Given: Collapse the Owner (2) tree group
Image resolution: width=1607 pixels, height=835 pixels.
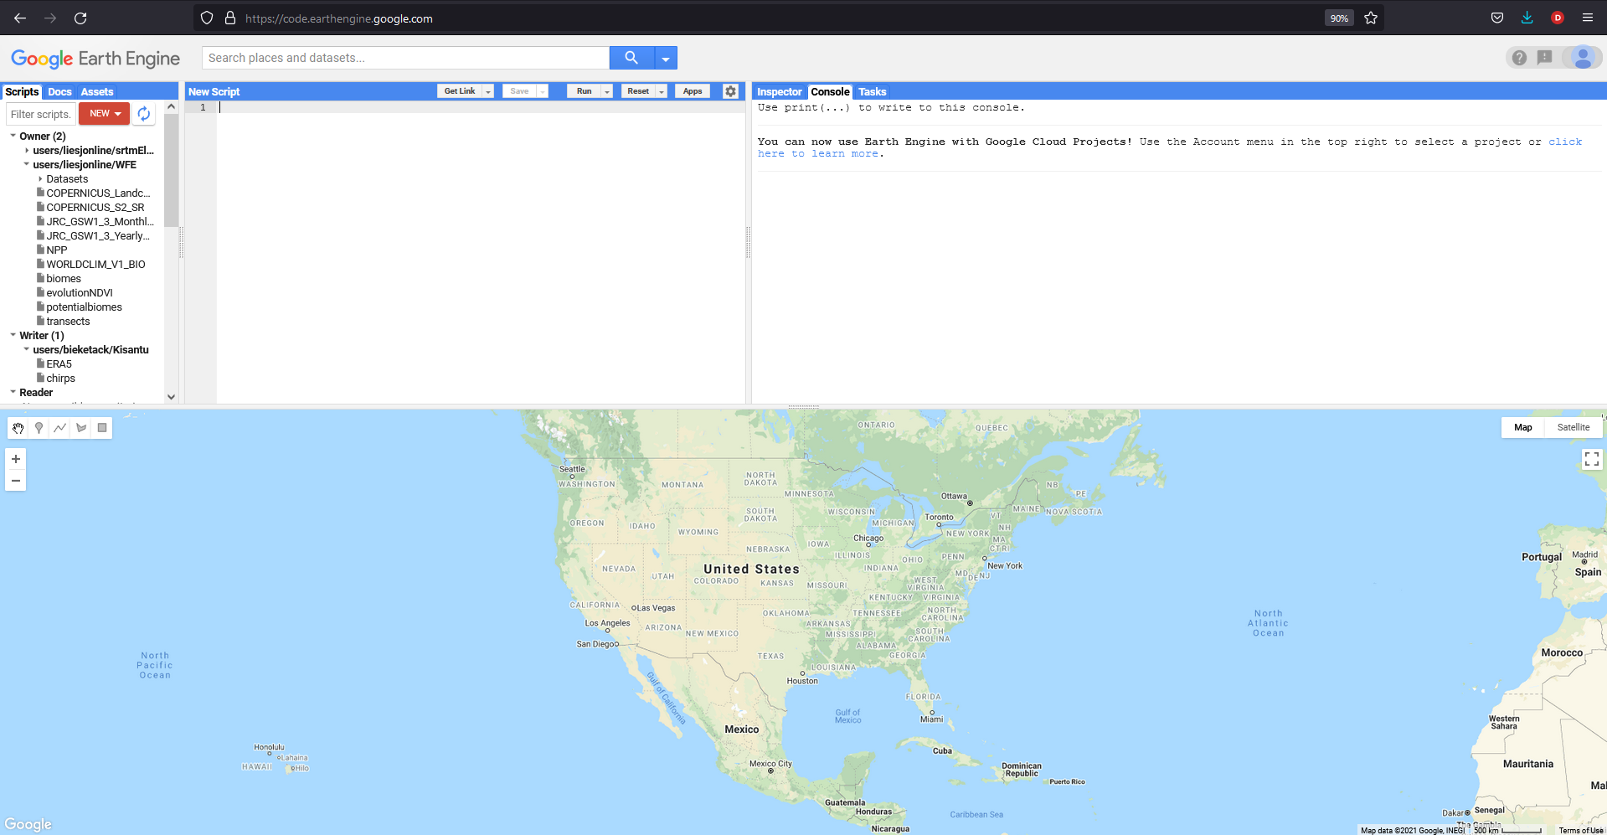Looking at the screenshot, I should coord(13,136).
